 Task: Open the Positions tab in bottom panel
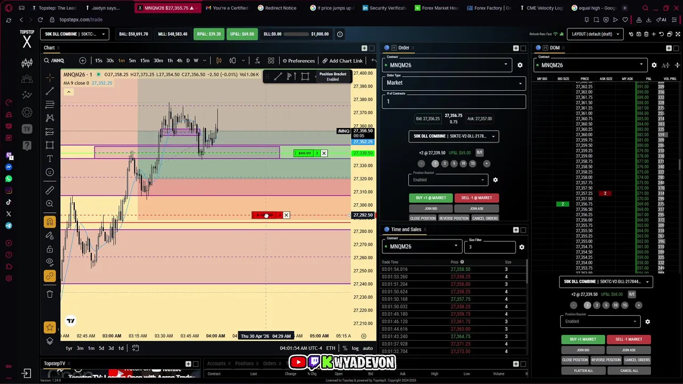244,364
